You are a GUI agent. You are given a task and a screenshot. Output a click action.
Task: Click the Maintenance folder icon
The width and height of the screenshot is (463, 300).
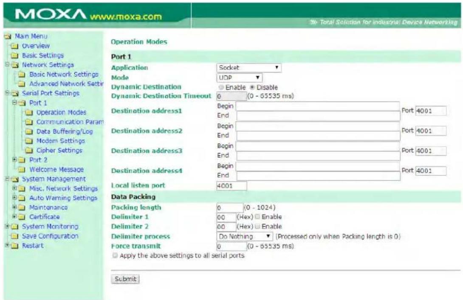pos(22,207)
